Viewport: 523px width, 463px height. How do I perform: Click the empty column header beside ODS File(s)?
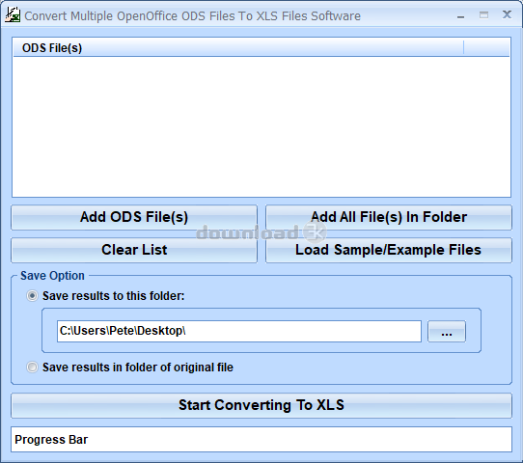tap(486, 47)
